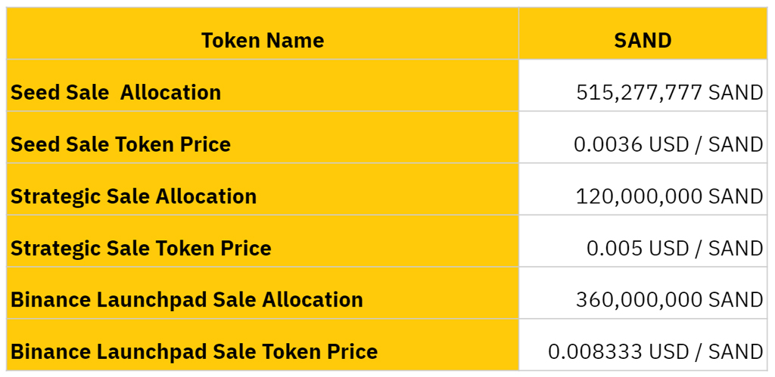Image resolution: width=775 pixels, height=377 pixels.
Task: Select the 'Seed Sale Allocation' row label
Action: [116, 92]
